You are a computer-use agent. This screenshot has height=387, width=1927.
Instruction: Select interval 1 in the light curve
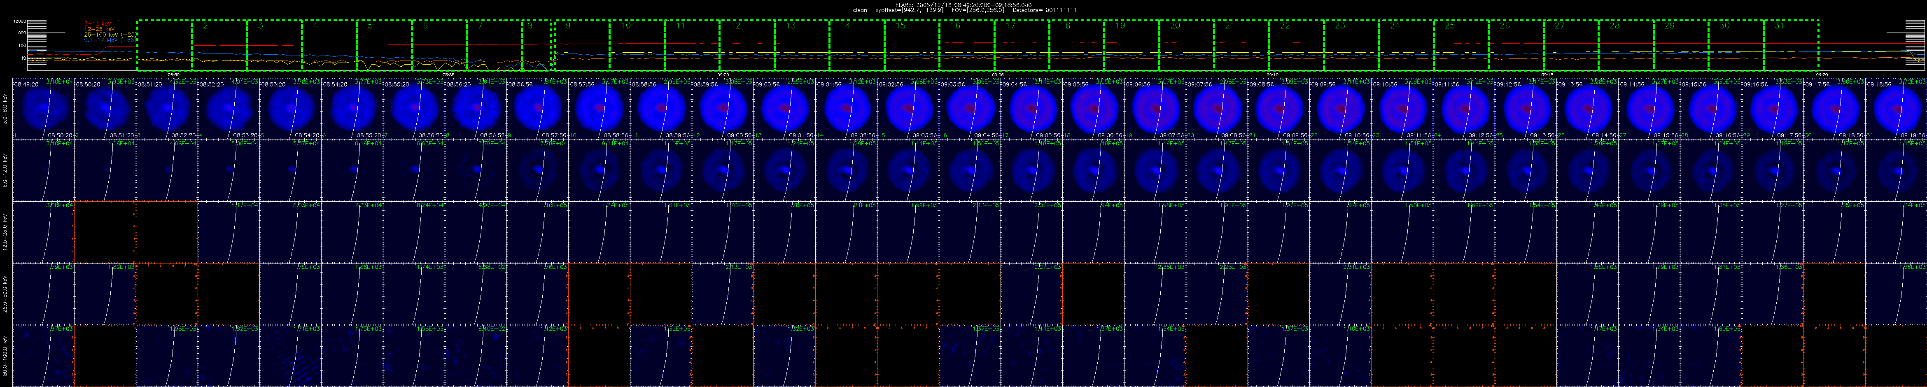click(x=165, y=46)
